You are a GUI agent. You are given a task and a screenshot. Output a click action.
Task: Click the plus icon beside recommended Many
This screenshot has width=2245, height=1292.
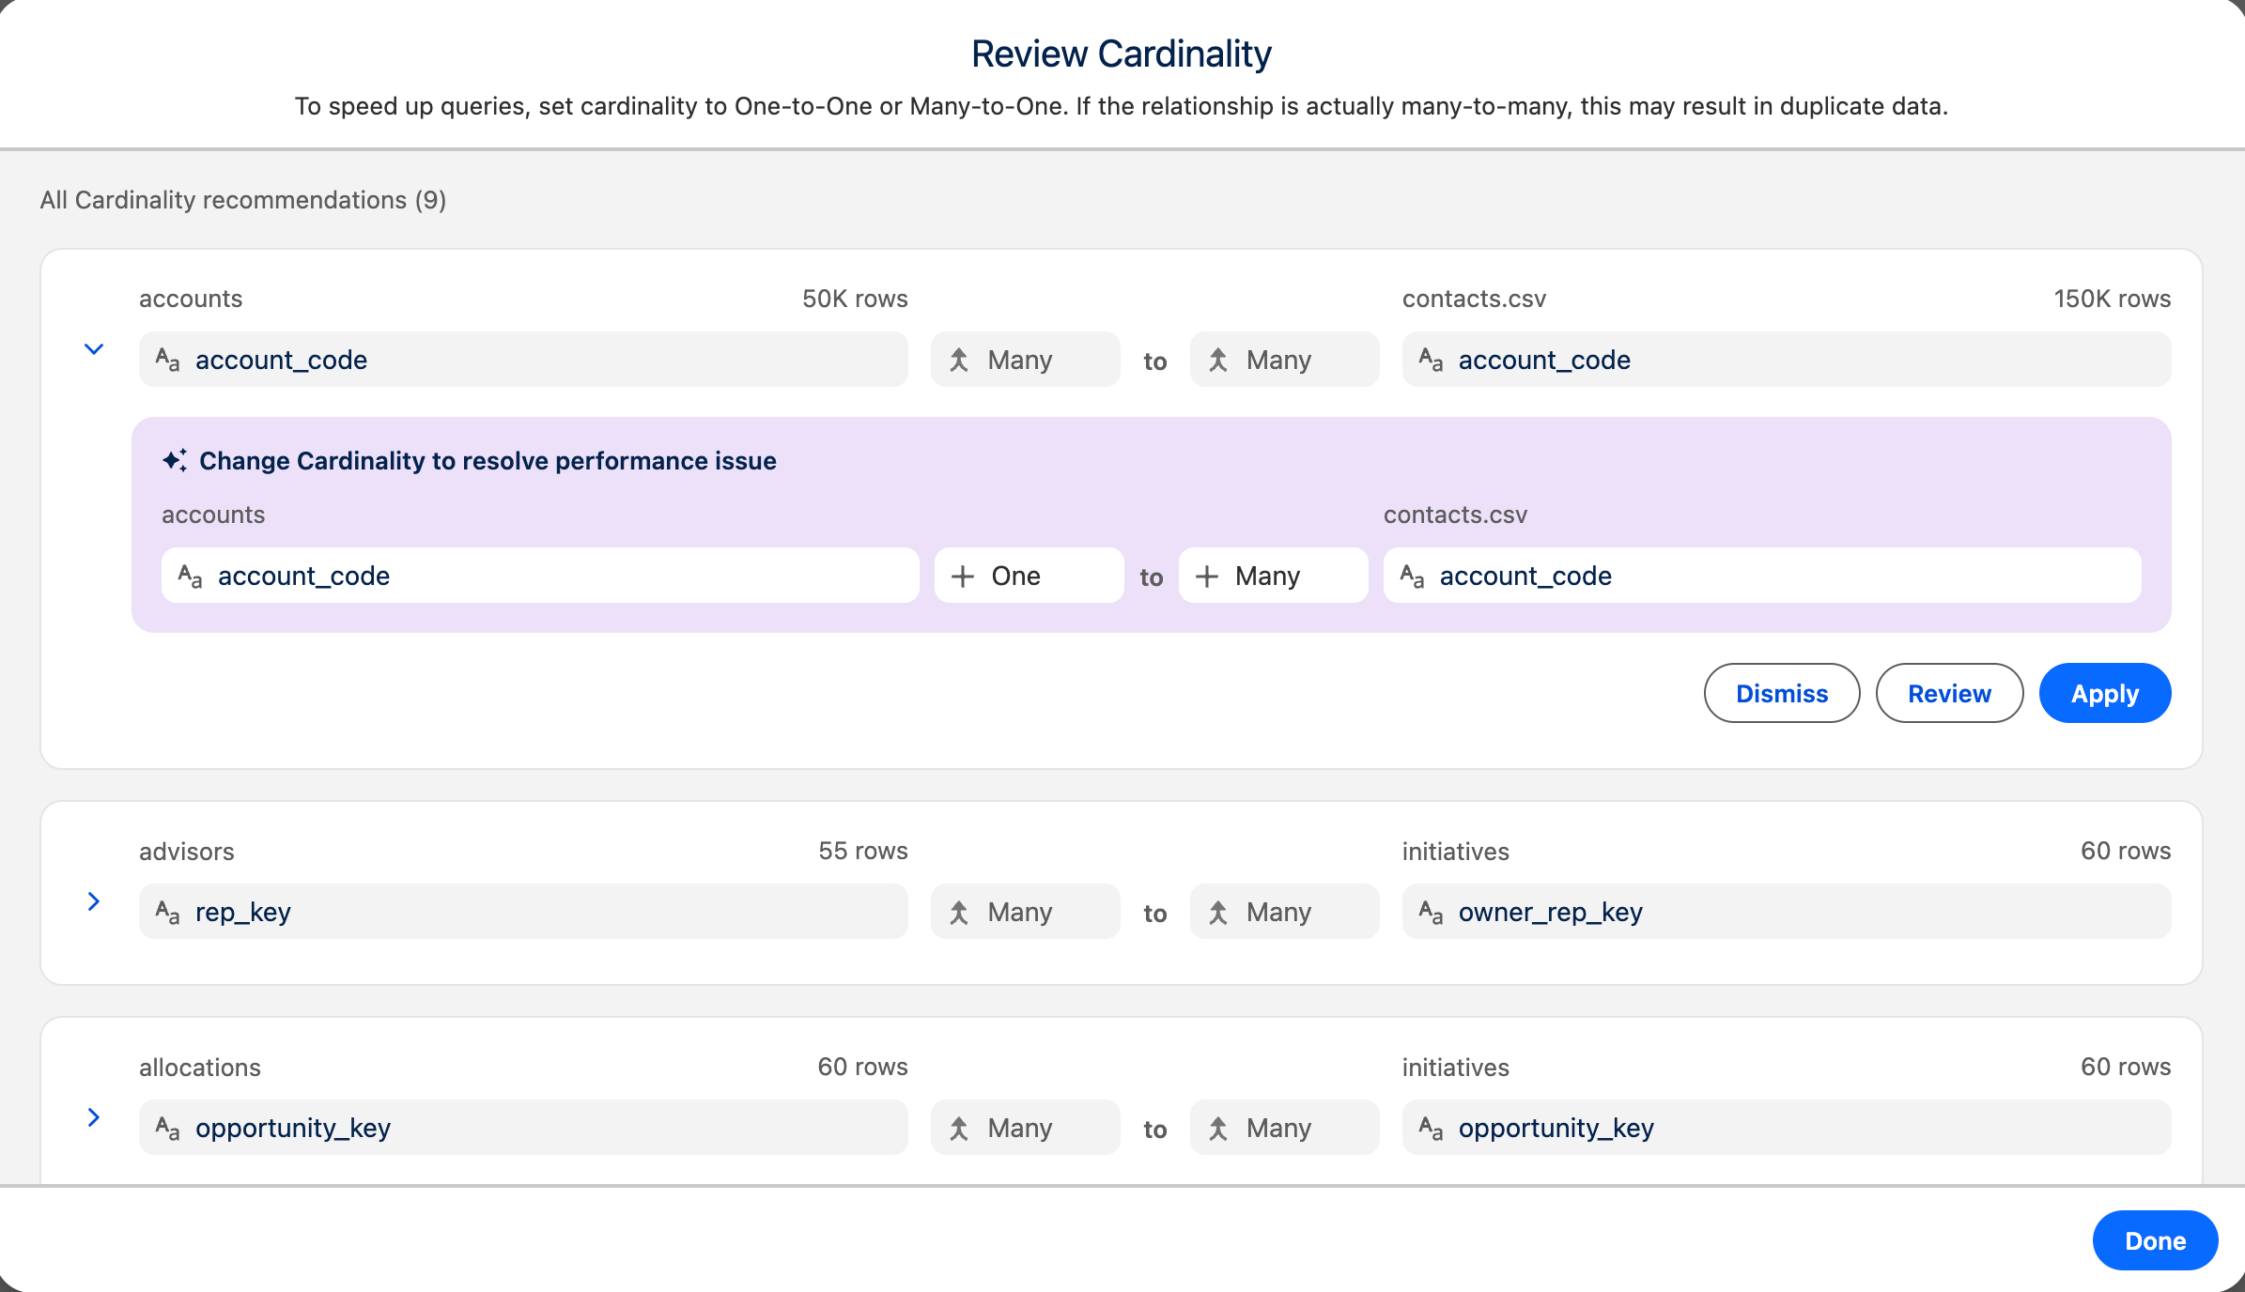point(1206,576)
